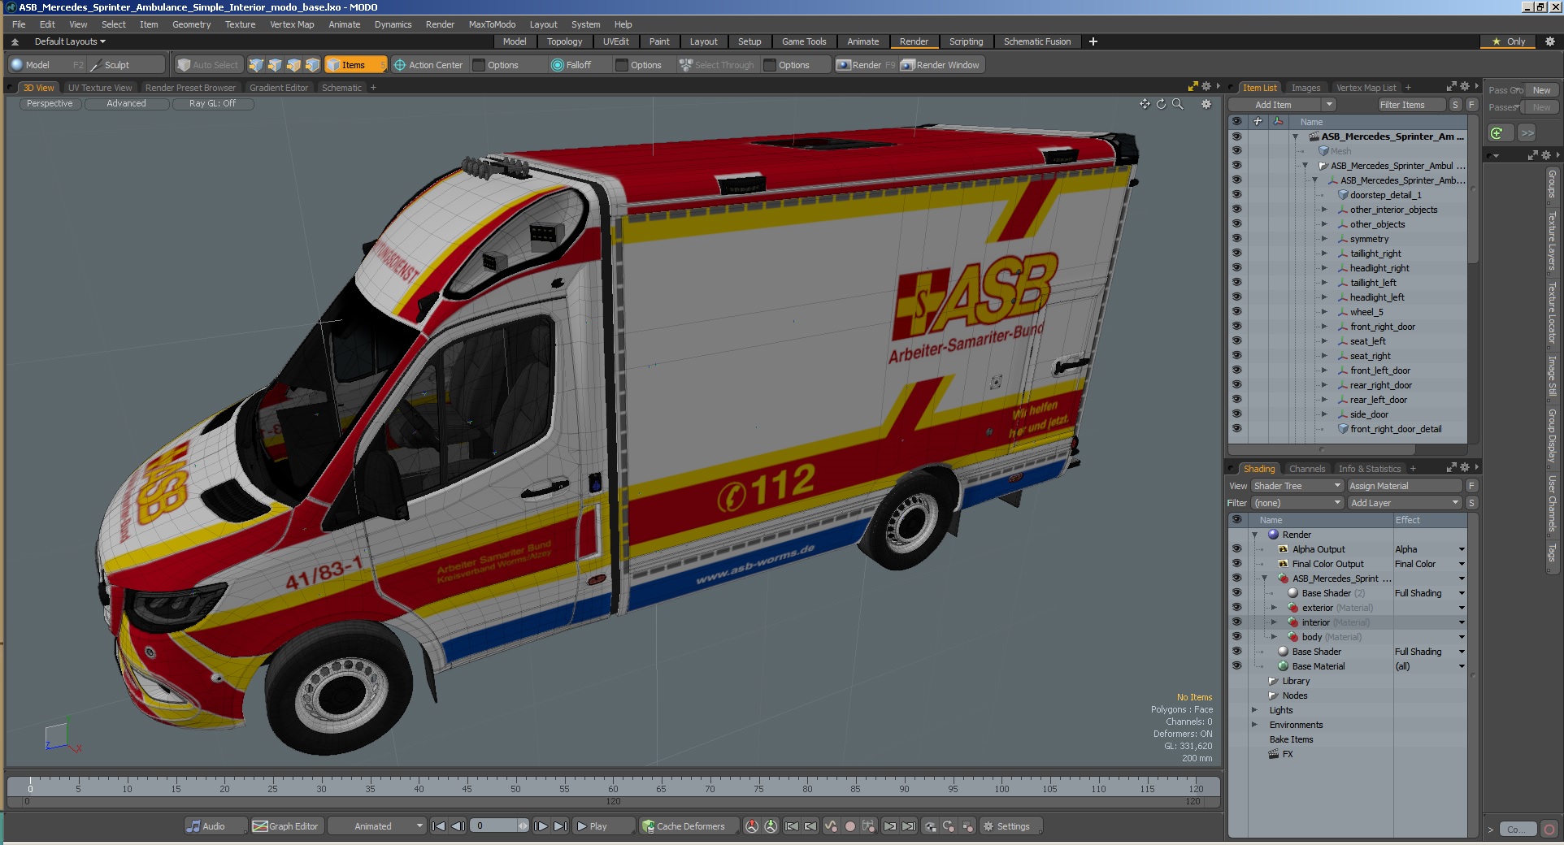Screen dimensions: 1564x845
Task: Select polygons selection mode cube icon
Action: 293,65
